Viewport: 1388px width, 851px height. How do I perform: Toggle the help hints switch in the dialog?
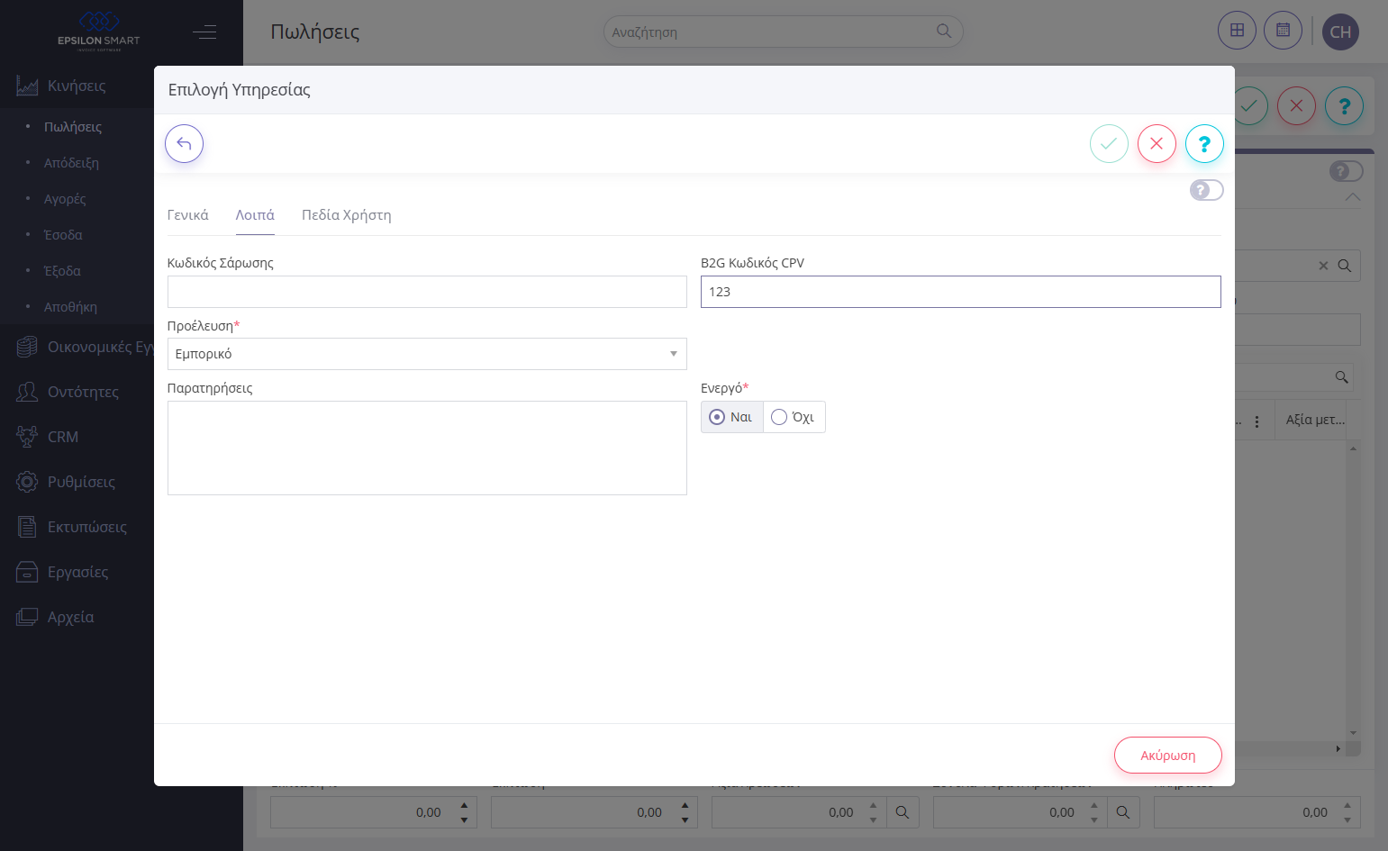click(x=1206, y=190)
